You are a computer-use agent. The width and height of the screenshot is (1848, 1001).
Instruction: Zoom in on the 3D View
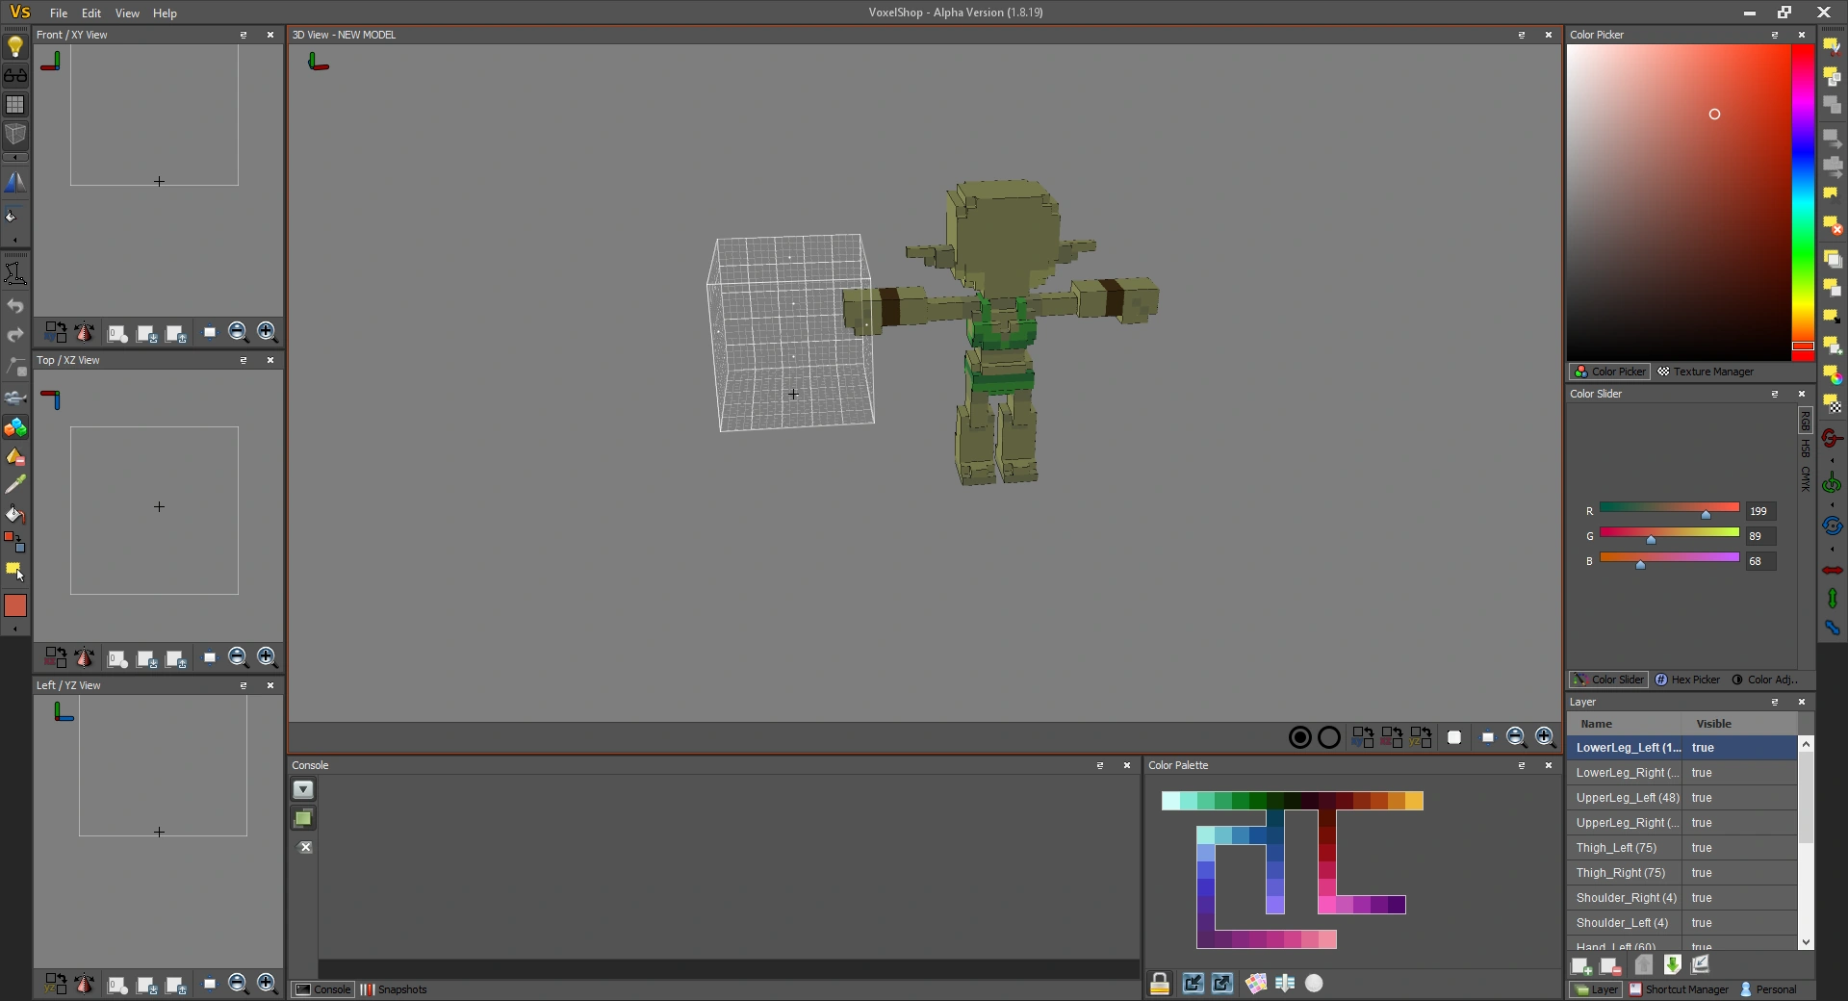1545,737
